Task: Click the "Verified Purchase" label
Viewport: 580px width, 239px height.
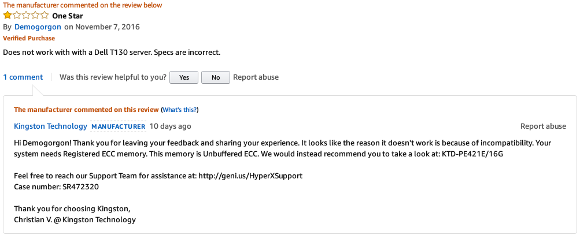Action: click(29, 38)
